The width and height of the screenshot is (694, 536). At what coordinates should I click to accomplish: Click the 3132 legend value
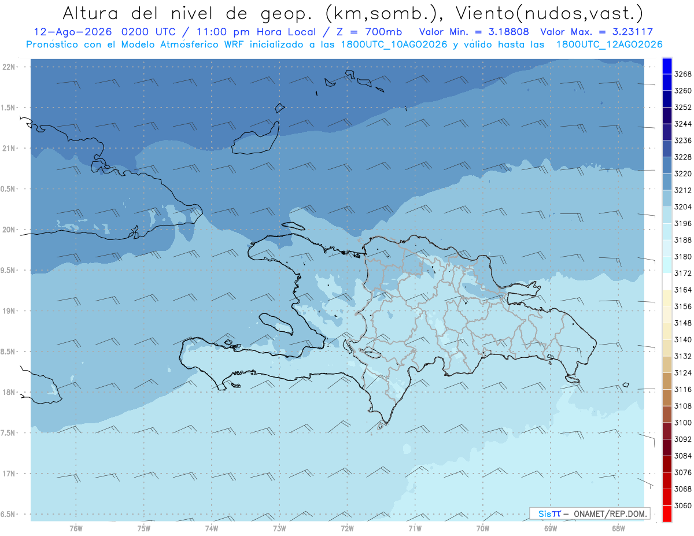(683, 356)
